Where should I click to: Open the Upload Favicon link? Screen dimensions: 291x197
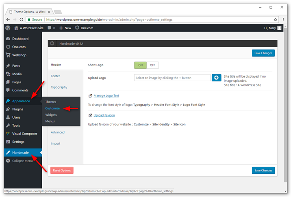pyautogui.click(x=104, y=115)
